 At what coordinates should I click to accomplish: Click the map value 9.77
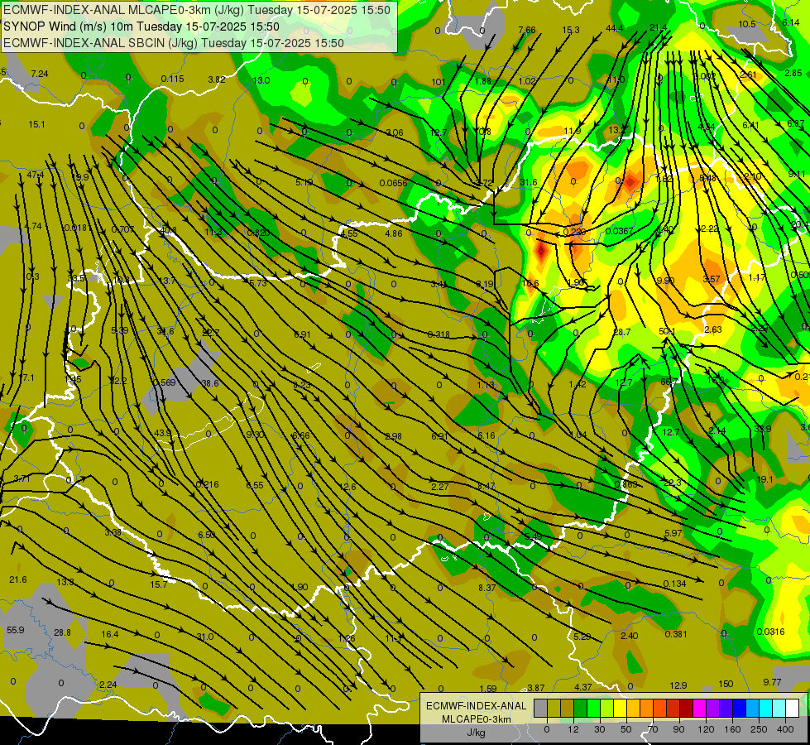(x=772, y=682)
